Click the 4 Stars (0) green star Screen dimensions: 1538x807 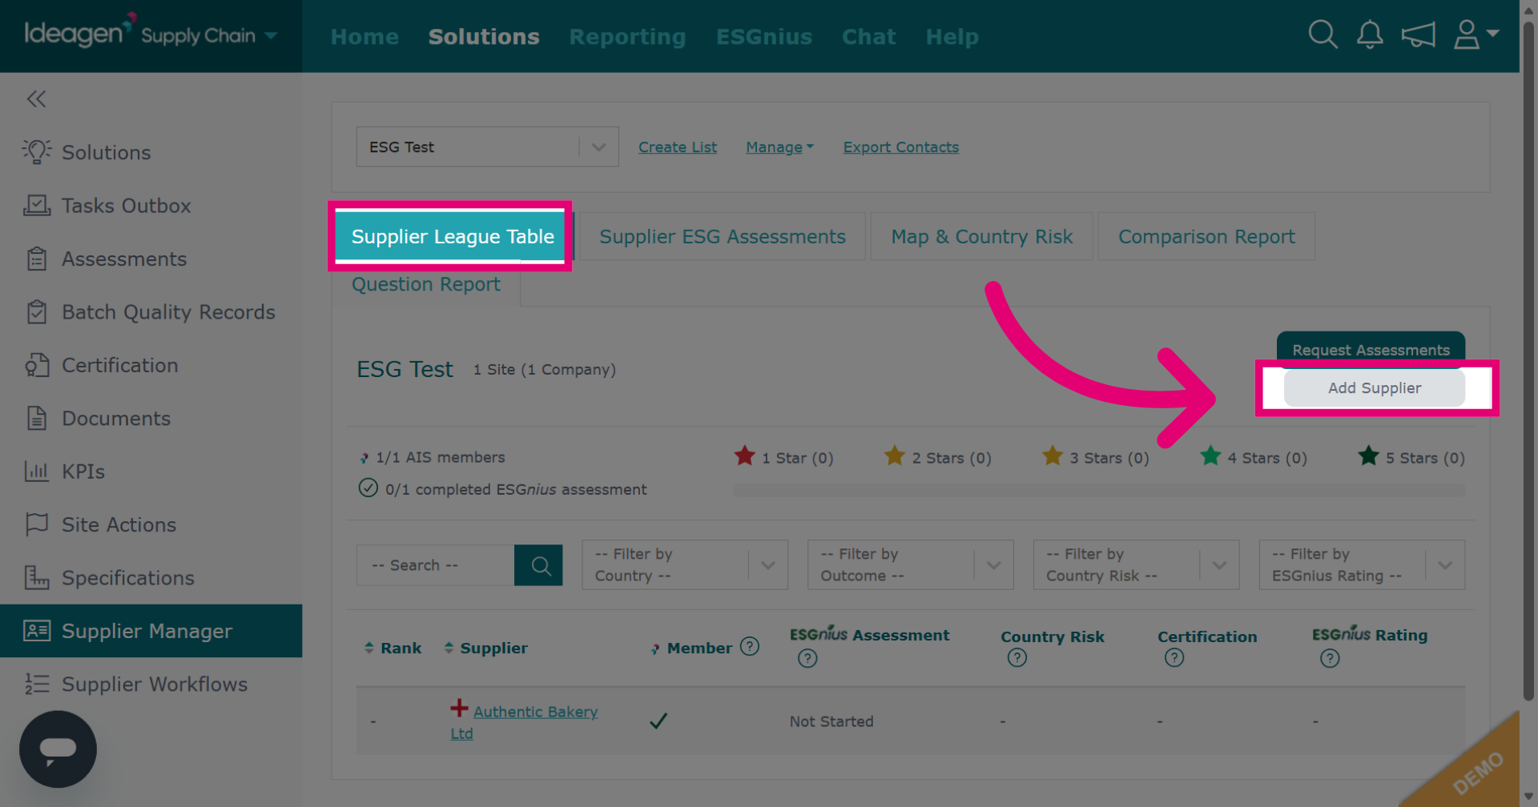coord(1210,456)
